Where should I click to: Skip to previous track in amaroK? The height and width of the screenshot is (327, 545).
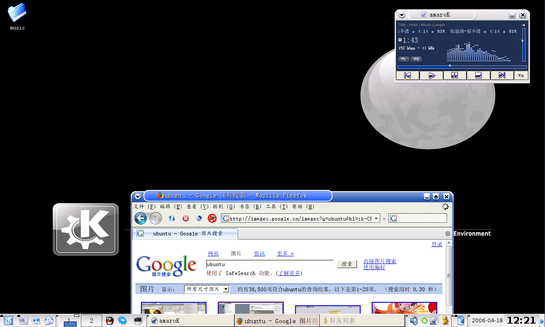pos(407,75)
